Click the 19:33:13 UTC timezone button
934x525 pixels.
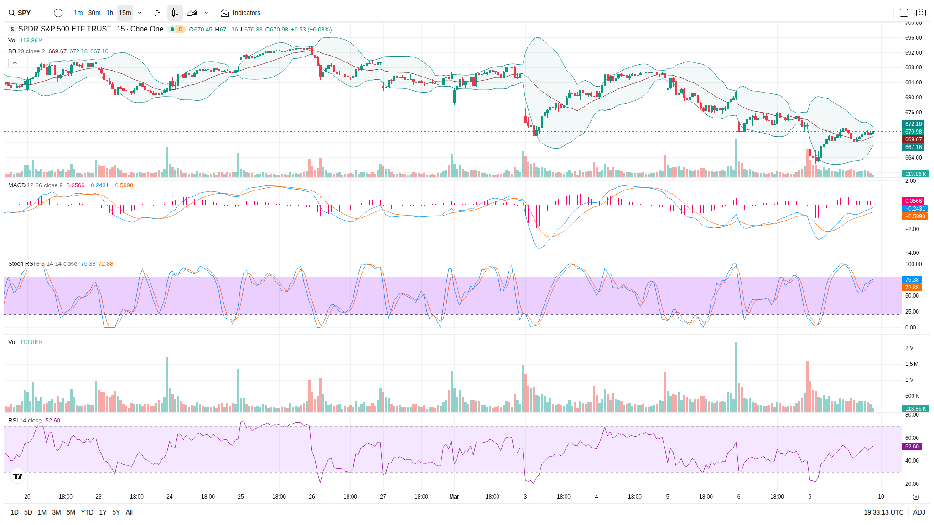pyautogui.click(x=883, y=512)
